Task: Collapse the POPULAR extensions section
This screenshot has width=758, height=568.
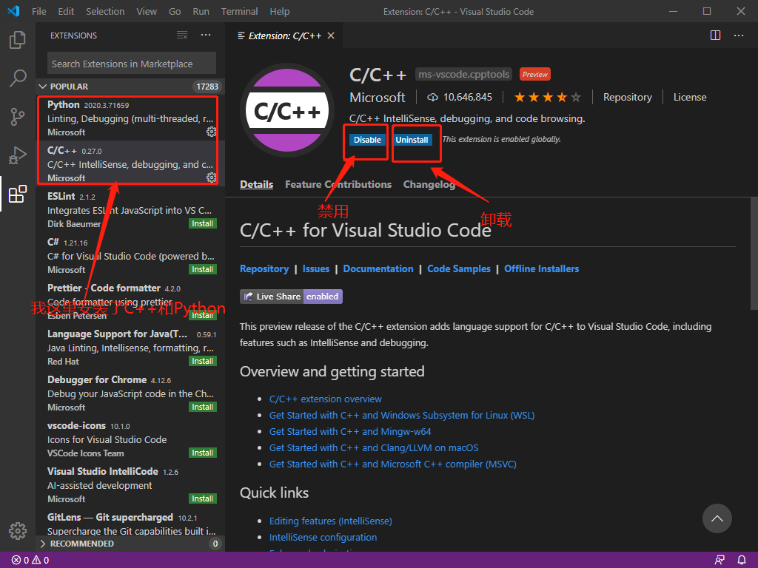Action: click(x=130, y=87)
